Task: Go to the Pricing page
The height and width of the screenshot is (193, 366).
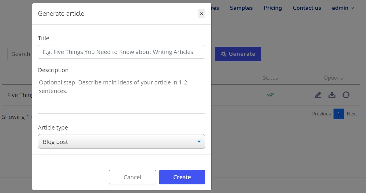Action: pos(273,8)
